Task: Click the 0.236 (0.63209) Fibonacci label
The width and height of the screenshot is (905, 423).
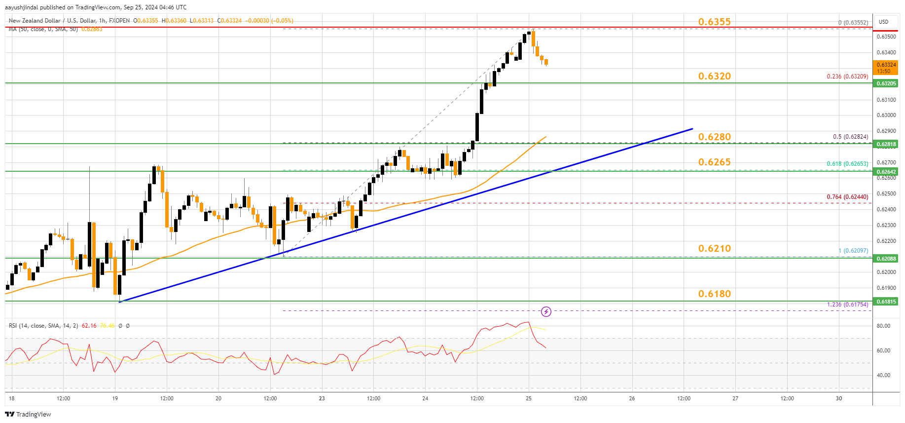Action: (847, 77)
